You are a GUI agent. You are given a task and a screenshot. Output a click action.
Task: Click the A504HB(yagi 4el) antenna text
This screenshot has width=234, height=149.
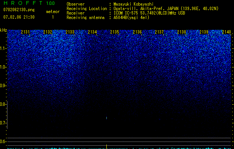tap(131, 18)
